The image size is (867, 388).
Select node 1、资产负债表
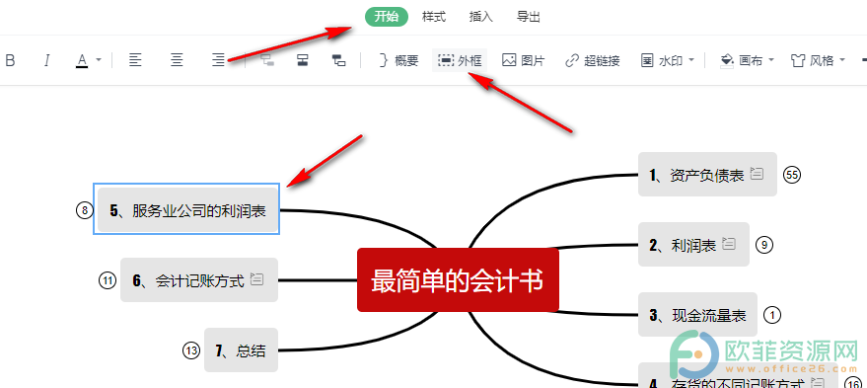coord(707,175)
